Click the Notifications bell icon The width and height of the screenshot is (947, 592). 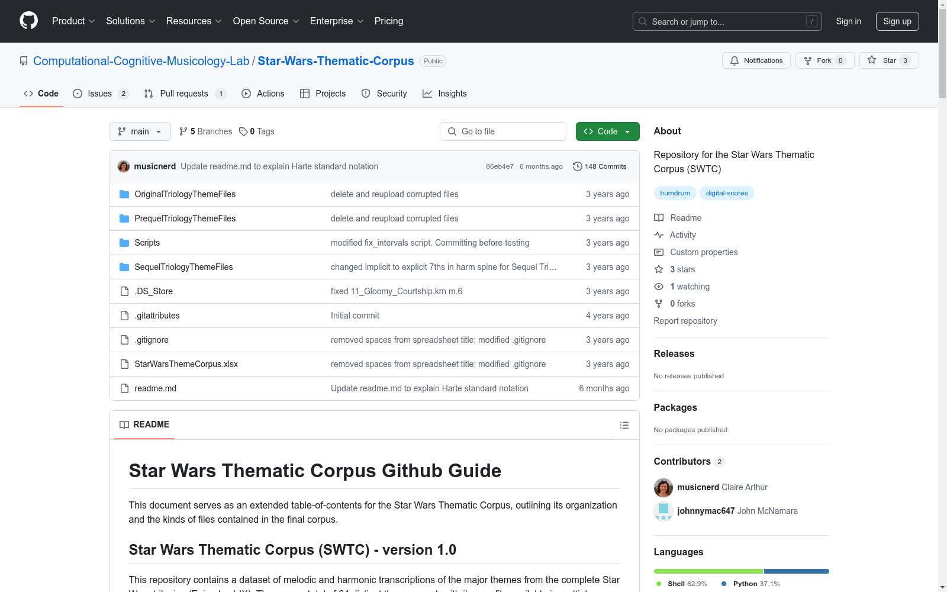pyautogui.click(x=735, y=60)
